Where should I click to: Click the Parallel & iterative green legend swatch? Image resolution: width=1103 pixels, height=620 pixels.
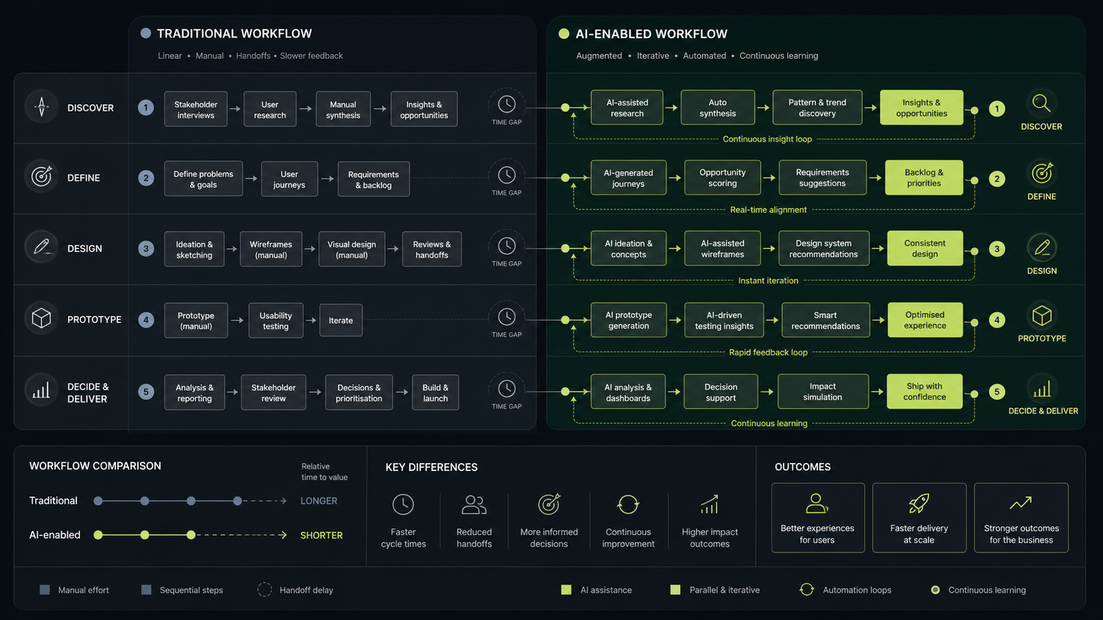675,590
